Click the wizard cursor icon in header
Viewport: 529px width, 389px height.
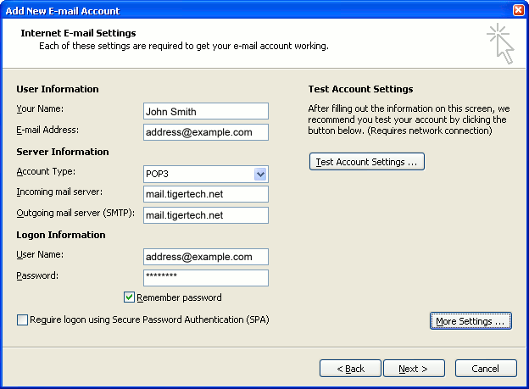[500, 44]
